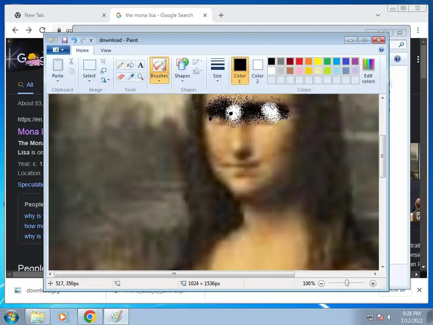This screenshot has height=325, width=433.
Task: Click Color 1 button
Action: pos(240,71)
